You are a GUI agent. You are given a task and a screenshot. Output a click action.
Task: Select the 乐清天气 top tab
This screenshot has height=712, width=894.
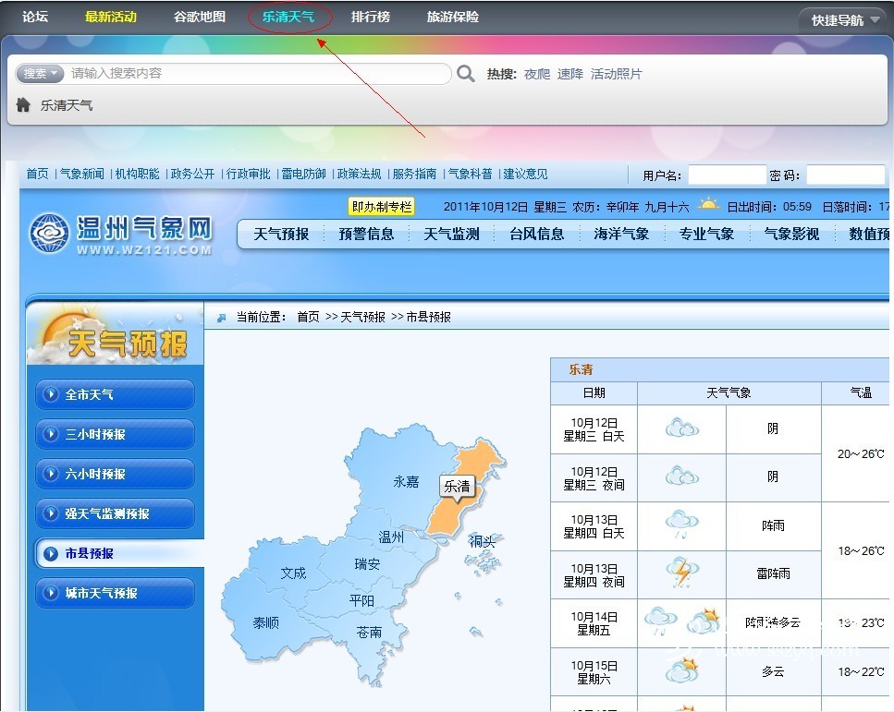(x=288, y=18)
